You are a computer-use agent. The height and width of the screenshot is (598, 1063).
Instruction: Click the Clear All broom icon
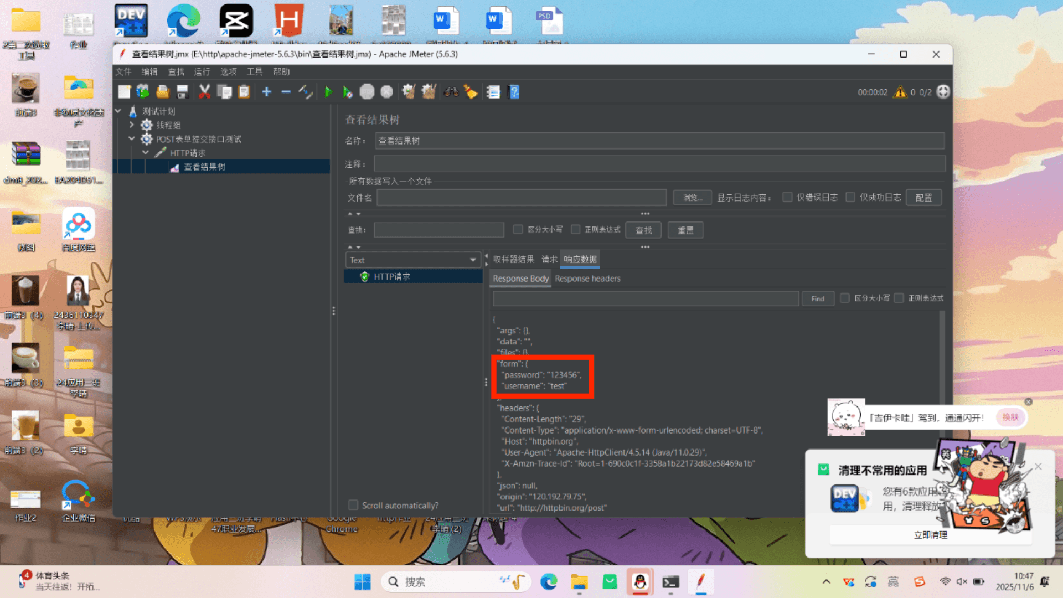pyautogui.click(x=429, y=92)
